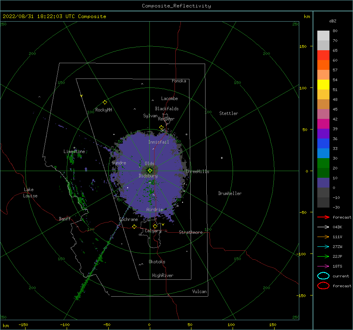Click the Calgary city label

[x=153, y=231]
